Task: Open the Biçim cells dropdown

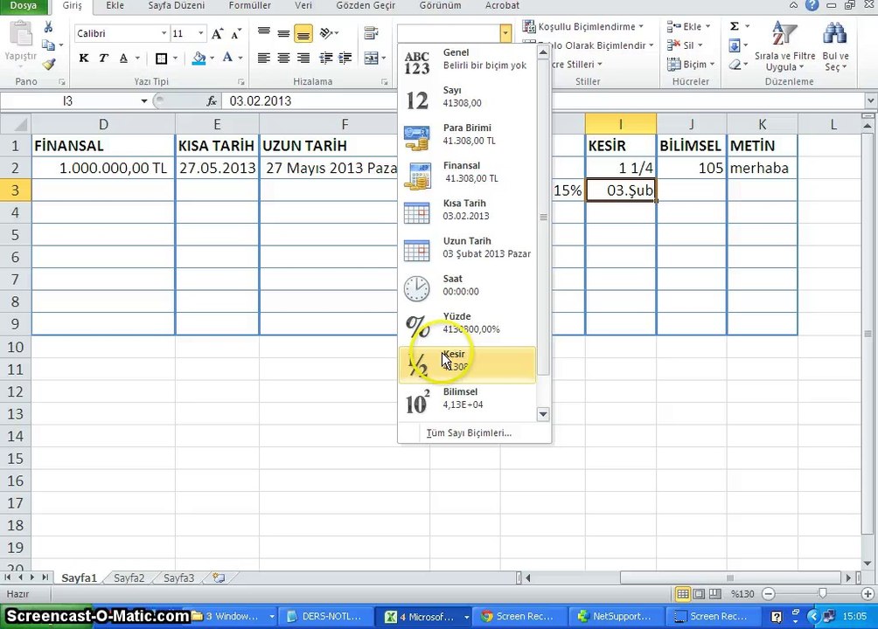Action: tap(690, 65)
